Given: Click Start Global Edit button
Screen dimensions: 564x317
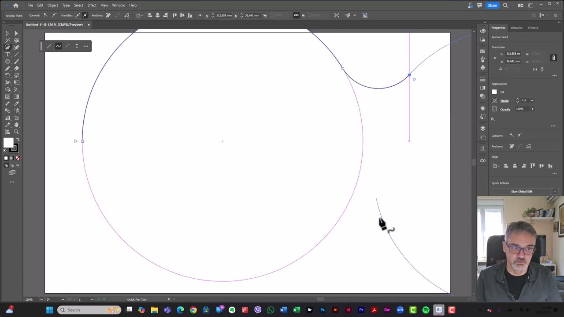Looking at the screenshot, I should point(522,191).
